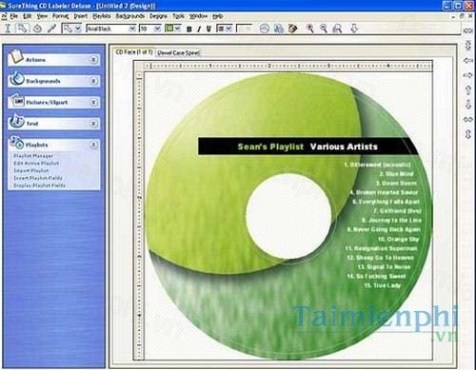Open the shape tool dropdown arrow
Image resolution: width=476 pixels, height=370 pixels.
[x=78, y=29]
